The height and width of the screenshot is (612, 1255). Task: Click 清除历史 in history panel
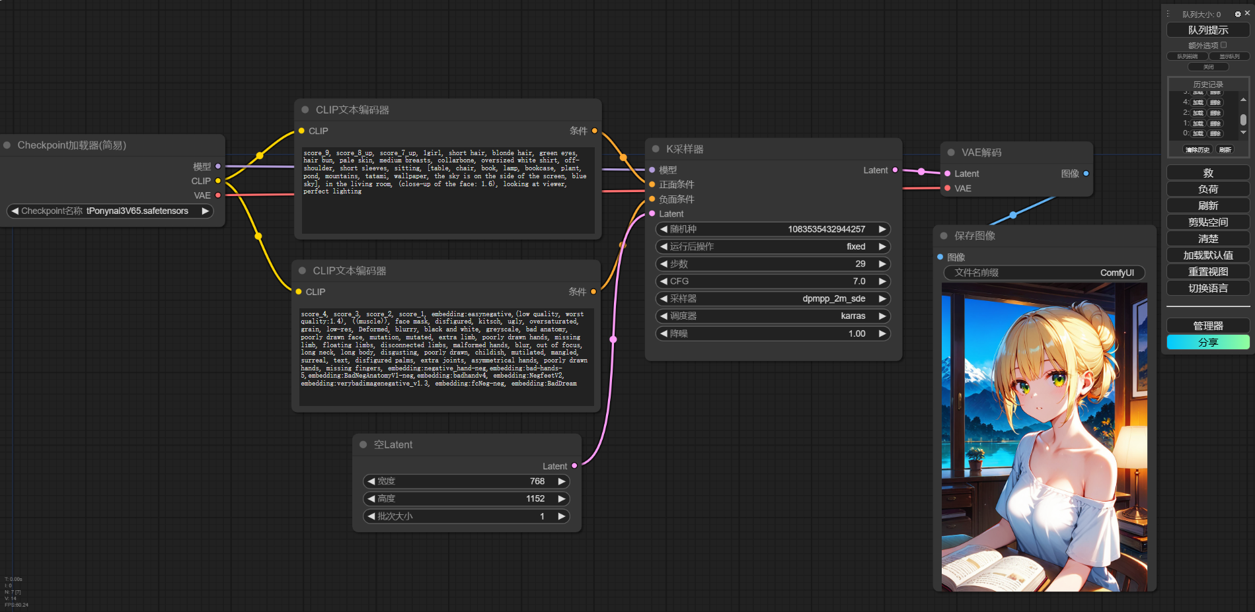1198,150
